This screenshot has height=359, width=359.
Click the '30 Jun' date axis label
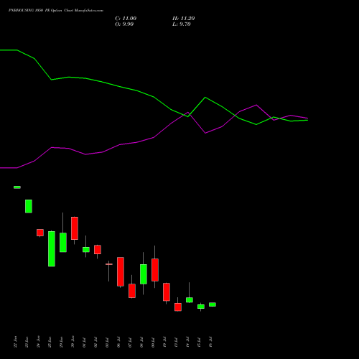pos(73,342)
